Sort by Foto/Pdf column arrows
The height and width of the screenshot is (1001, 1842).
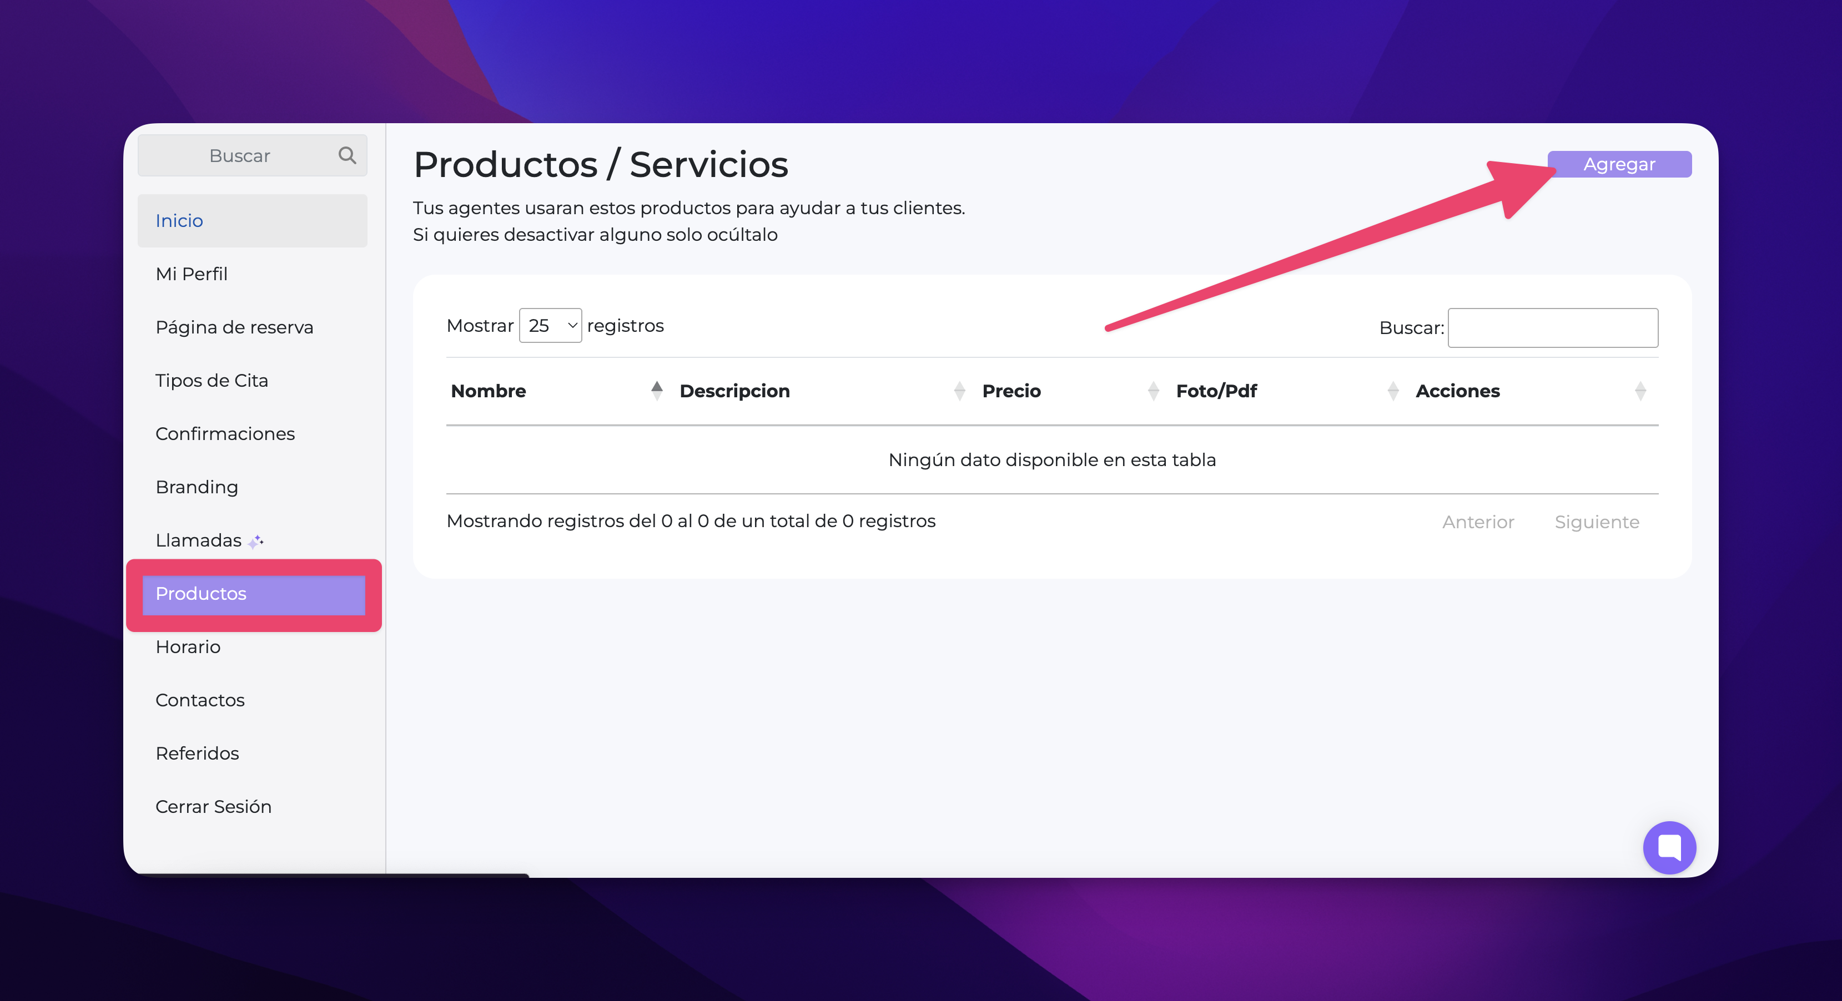[x=1393, y=391]
